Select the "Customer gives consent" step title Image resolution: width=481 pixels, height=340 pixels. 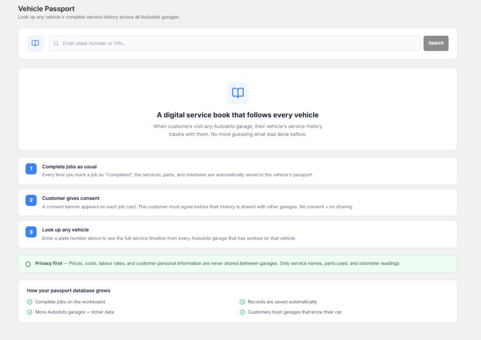point(70,198)
